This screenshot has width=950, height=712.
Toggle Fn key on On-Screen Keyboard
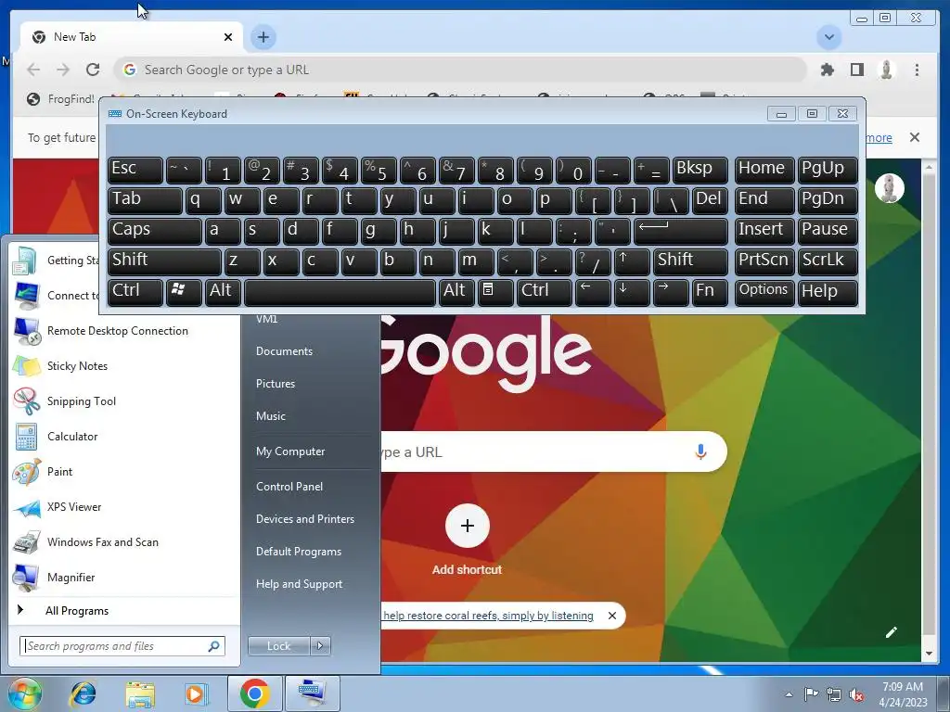710,292
